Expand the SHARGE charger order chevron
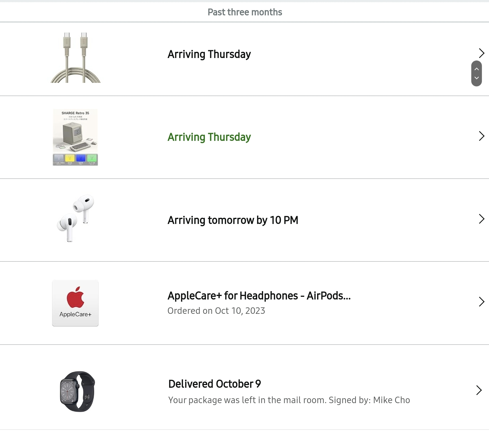The height and width of the screenshot is (432, 489). point(481,136)
